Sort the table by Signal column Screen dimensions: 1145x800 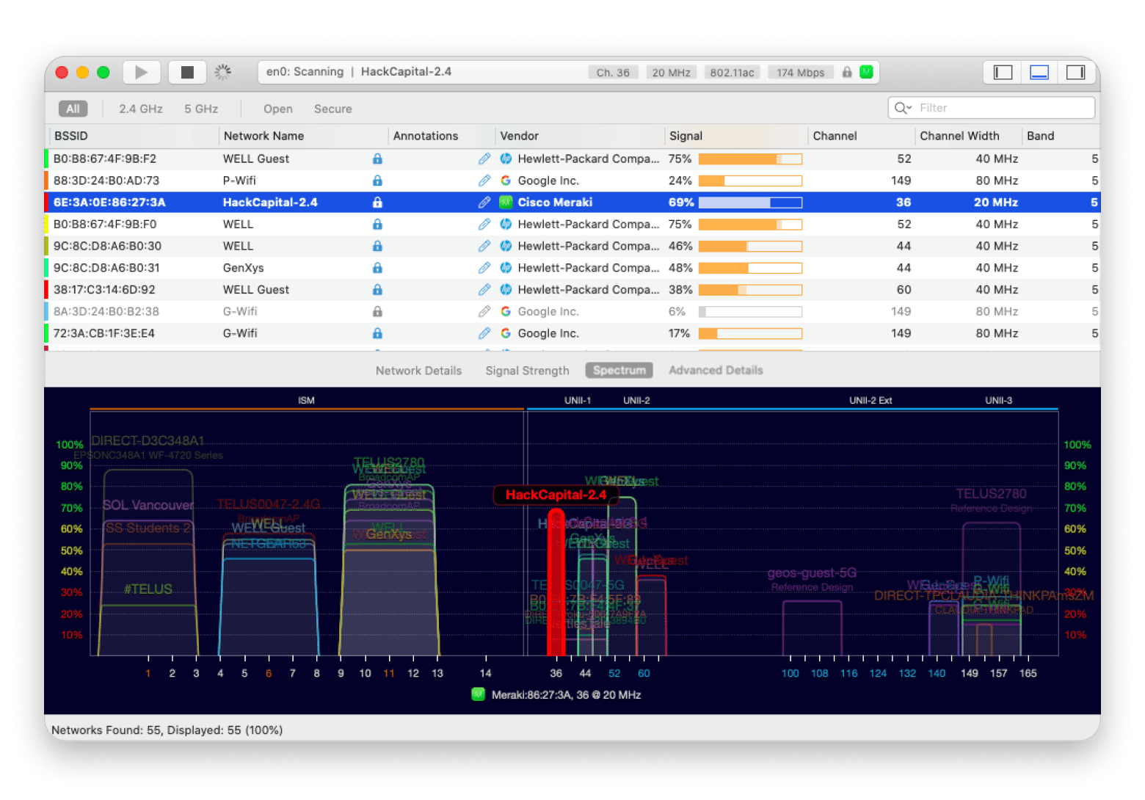click(x=686, y=136)
